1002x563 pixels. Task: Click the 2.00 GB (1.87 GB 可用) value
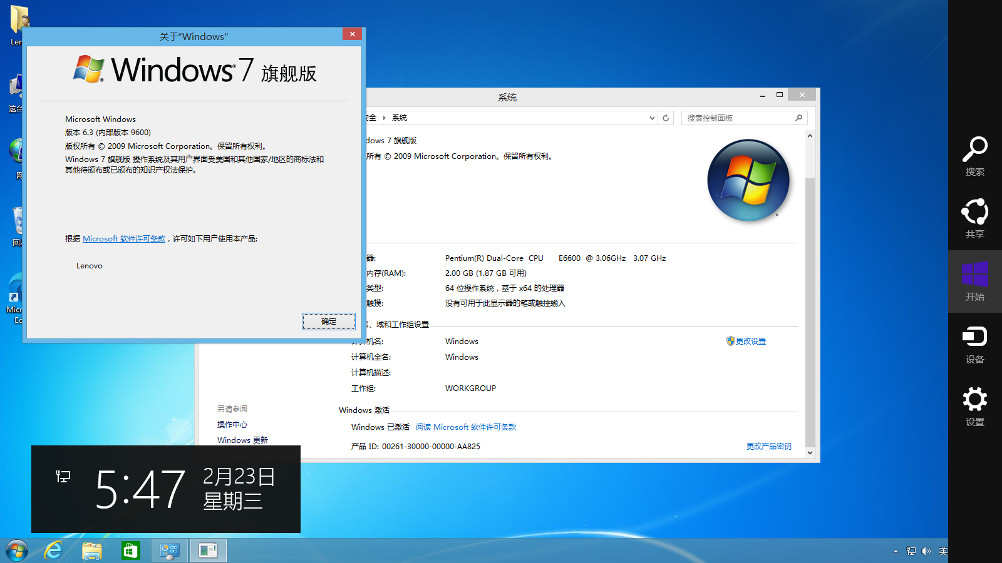(x=486, y=273)
